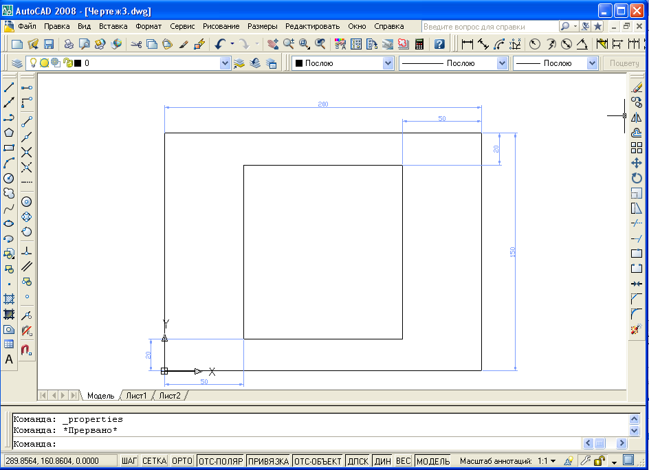Open the undo history dropdown arrow
This screenshot has width=649, height=470.
click(232, 44)
